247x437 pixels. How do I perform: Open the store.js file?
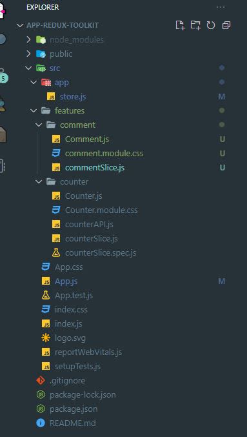click(x=73, y=97)
